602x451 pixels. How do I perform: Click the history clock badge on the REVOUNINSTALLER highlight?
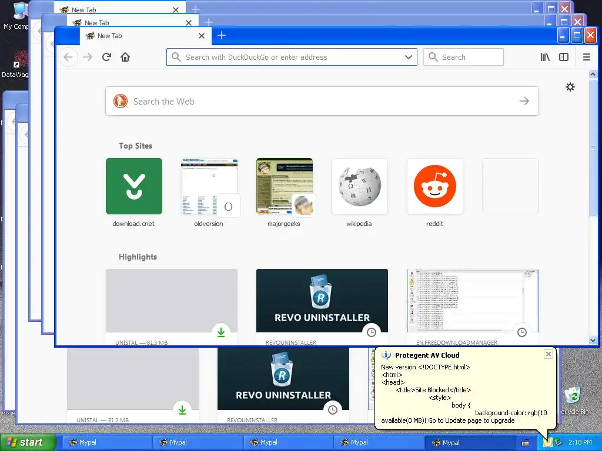pos(372,332)
